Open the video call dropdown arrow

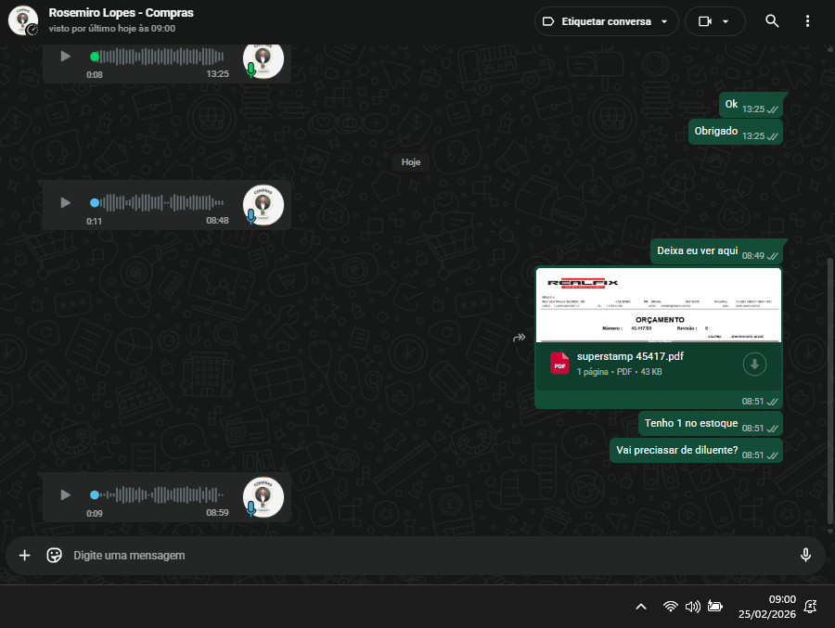[x=726, y=21]
